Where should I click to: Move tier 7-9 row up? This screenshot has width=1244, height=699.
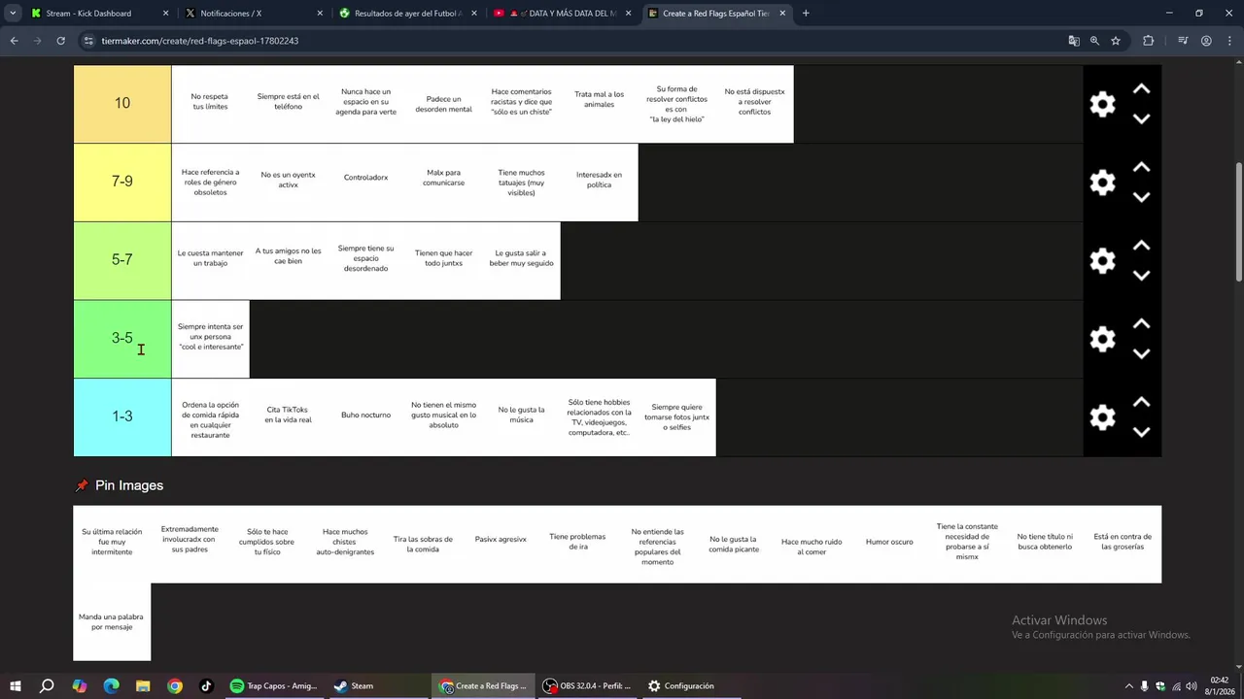coord(1142,167)
